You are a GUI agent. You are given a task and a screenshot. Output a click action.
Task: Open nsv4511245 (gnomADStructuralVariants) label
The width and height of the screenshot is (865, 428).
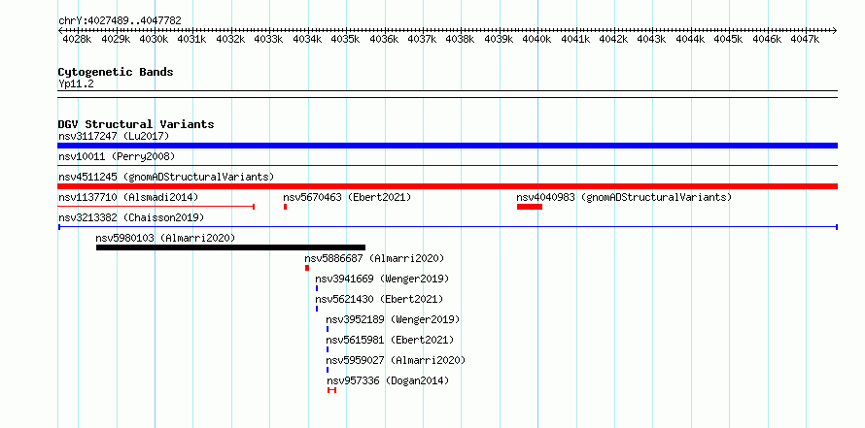coord(166,177)
